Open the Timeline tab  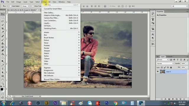click(9, 99)
